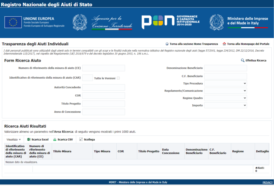Click into the COR input field

pos(104,96)
